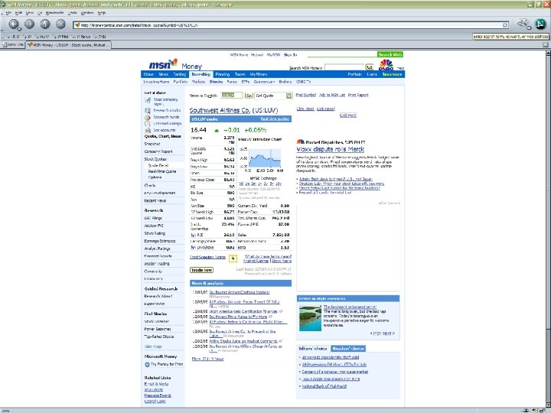Click the CNBC TV subnav link
The image size is (551, 413).
pyautogui.click(x=304, y=82)
